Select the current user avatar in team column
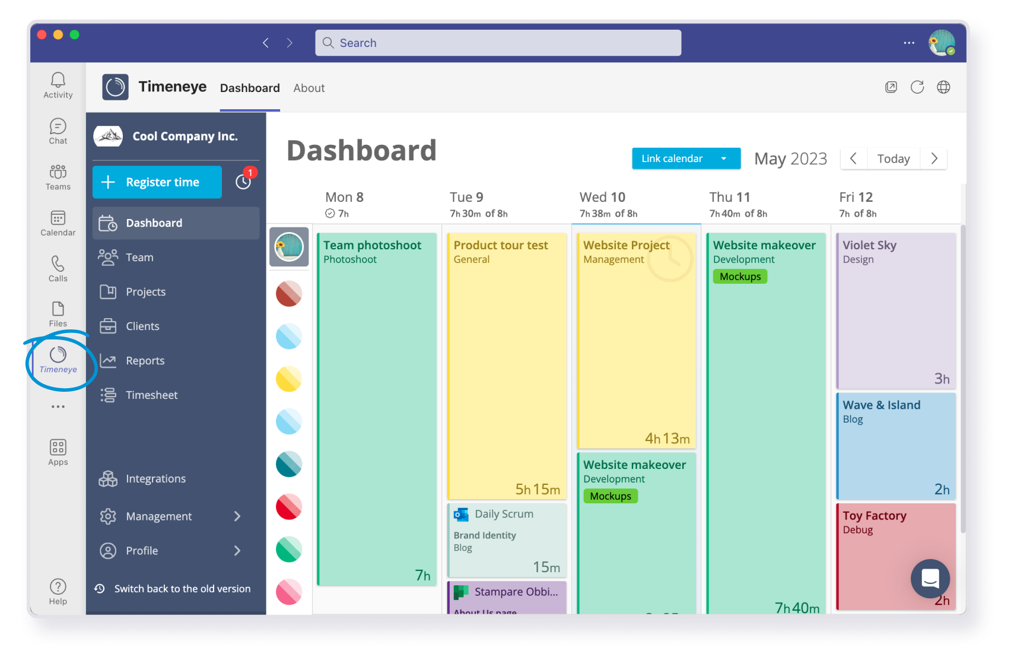Screen dimensions: 1011x663 (289, 247)
